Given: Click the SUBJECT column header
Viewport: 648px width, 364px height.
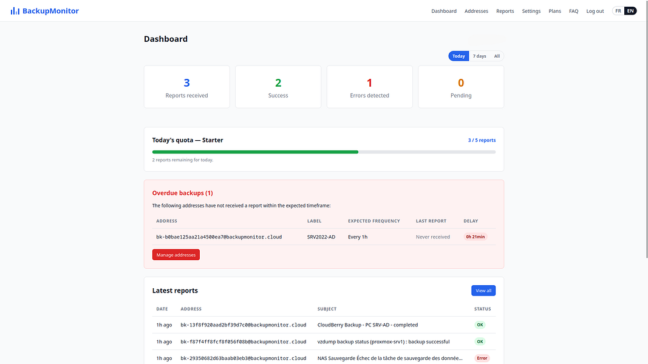Looking at the screenshot, I should 327,309.
